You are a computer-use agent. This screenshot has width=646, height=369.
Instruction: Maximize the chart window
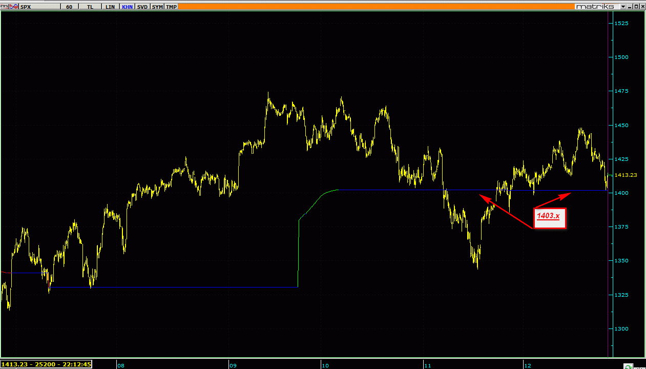(636, 7)
